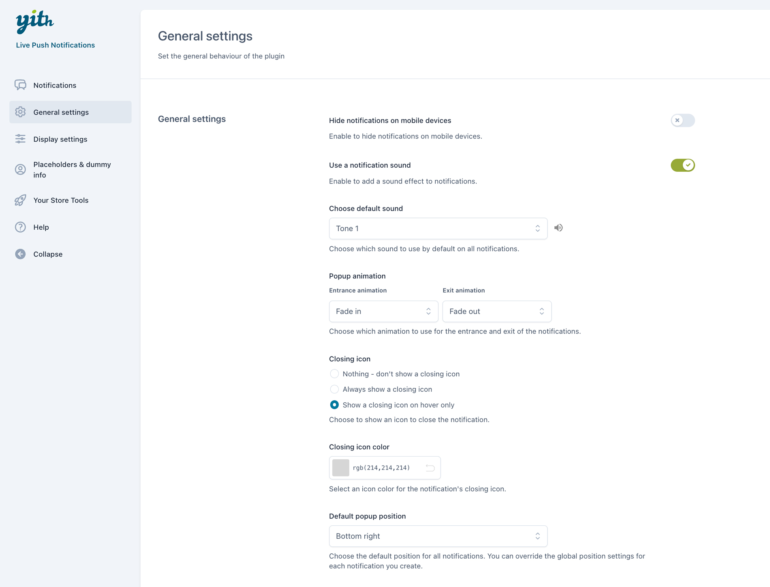Play the selected tone with speaker icon
This screenshot has width=770, height=587.
point(558,228)
